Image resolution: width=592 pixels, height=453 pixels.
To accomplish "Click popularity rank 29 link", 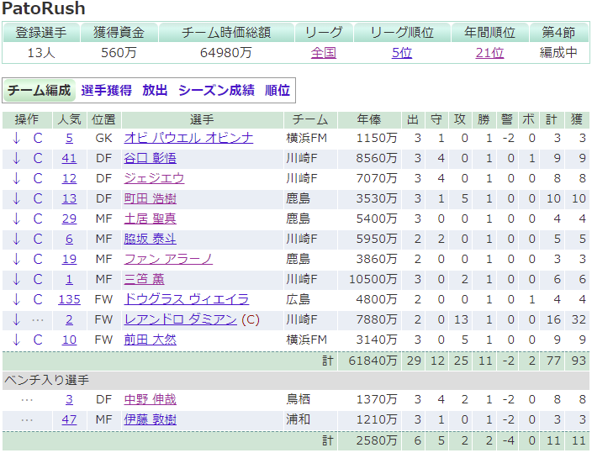I will (69, 219).
